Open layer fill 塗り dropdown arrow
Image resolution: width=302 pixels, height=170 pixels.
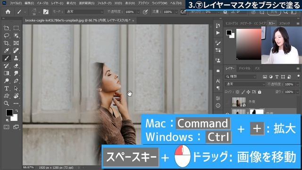(298, 92)
